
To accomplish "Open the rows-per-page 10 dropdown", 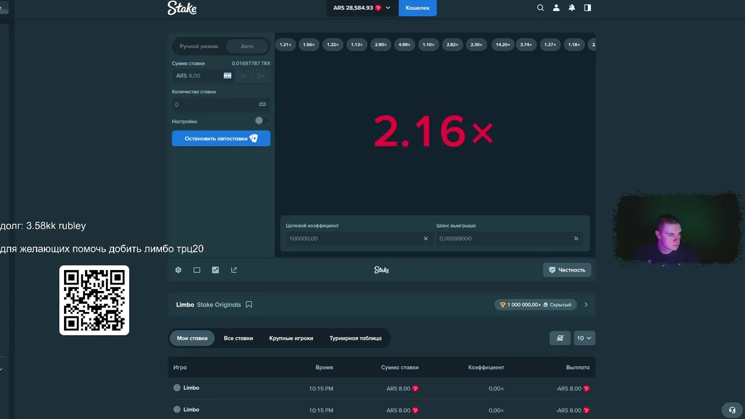I will [584, 338].
